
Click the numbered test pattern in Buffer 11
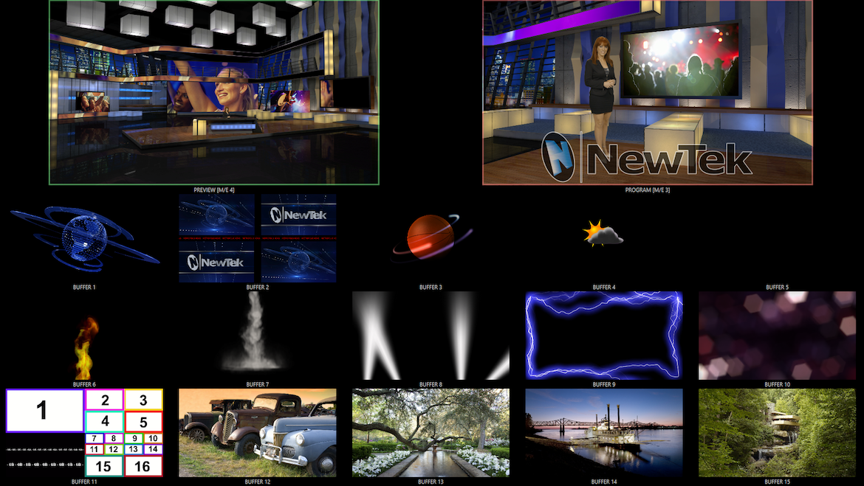pyautogui.click(x=83, y=432)
